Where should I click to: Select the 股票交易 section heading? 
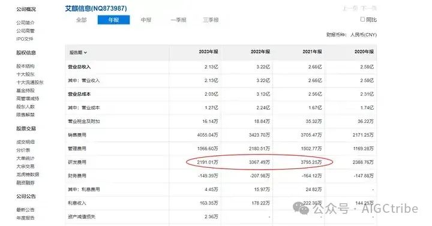(x=26, y=128)
